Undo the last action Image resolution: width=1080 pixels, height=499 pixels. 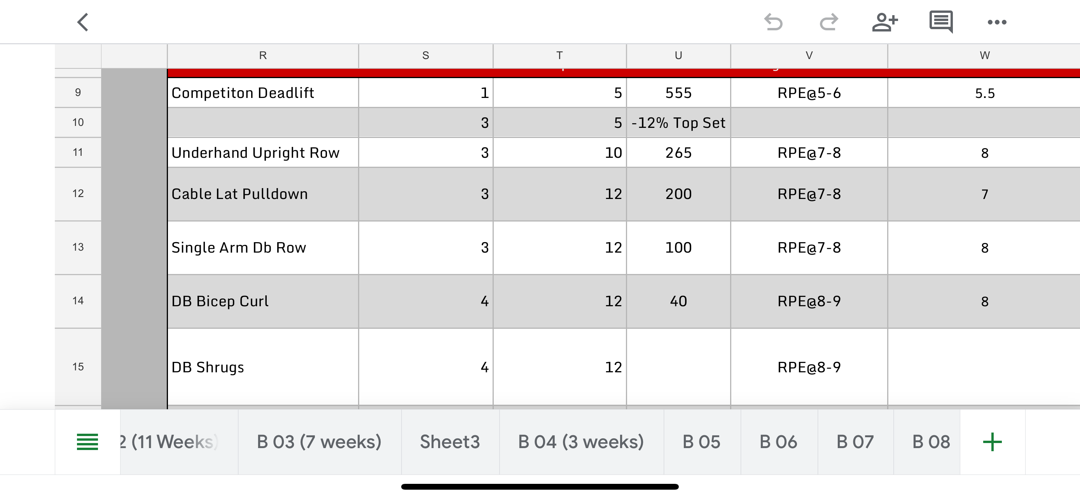(x=773, y=22)
